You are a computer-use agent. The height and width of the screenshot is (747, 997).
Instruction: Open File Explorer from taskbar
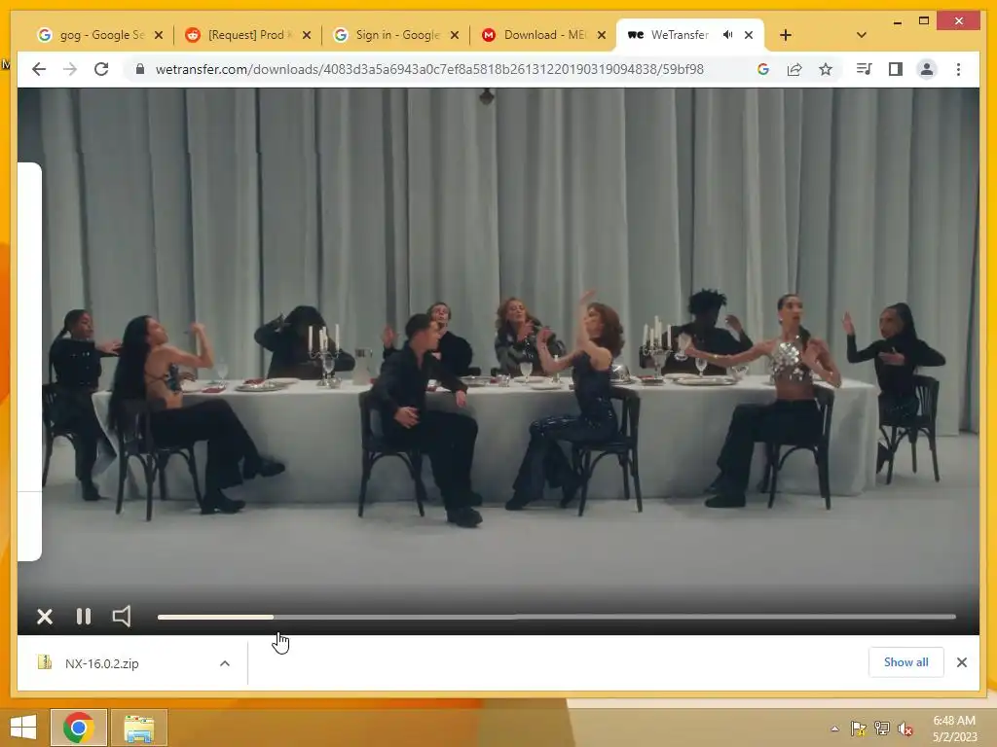point(138,728)
